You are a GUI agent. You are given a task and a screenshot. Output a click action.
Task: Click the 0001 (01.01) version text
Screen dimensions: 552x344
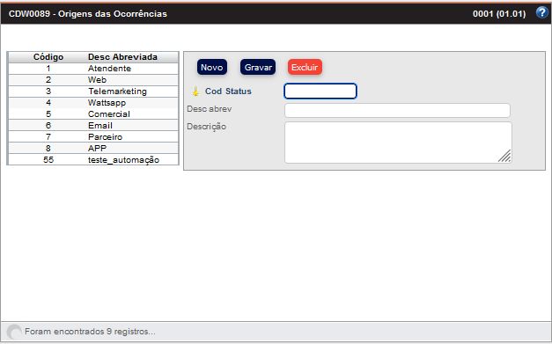pos(499,14)
